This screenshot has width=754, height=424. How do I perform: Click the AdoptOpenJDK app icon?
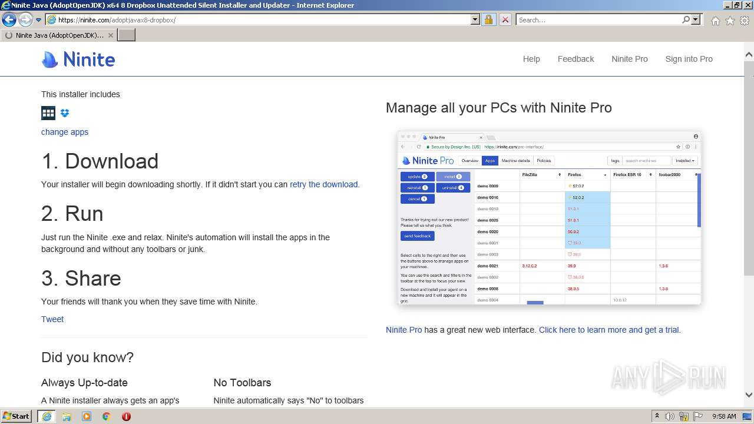pyautogui.click(x=48, y=113)
